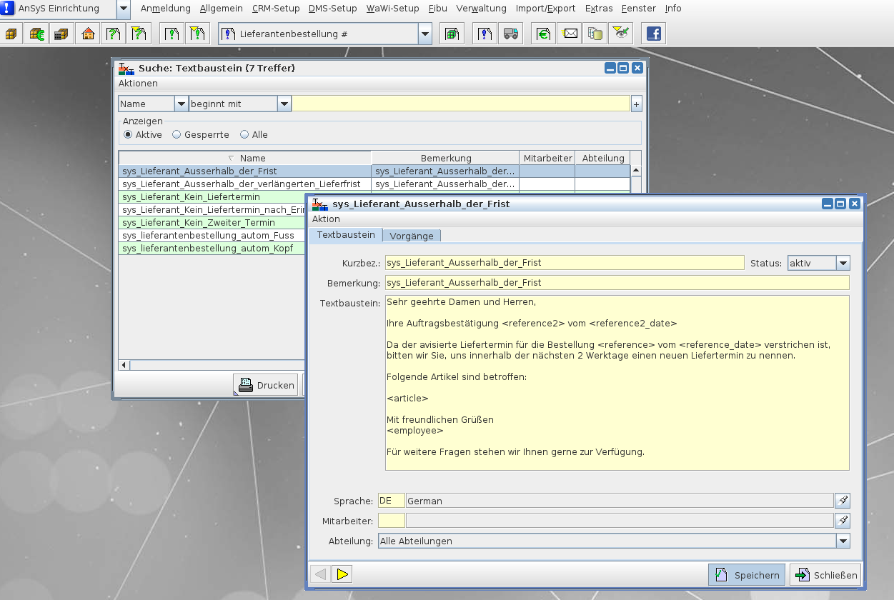The height and width of the screenshot is (600, 894).
Task: Click the search pin icon next to Mitarbeiter
Action: coord(843,521)
